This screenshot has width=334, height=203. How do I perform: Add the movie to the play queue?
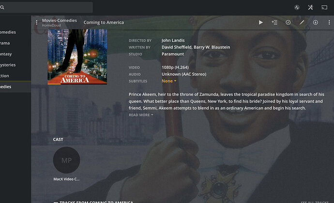(274, 22)
